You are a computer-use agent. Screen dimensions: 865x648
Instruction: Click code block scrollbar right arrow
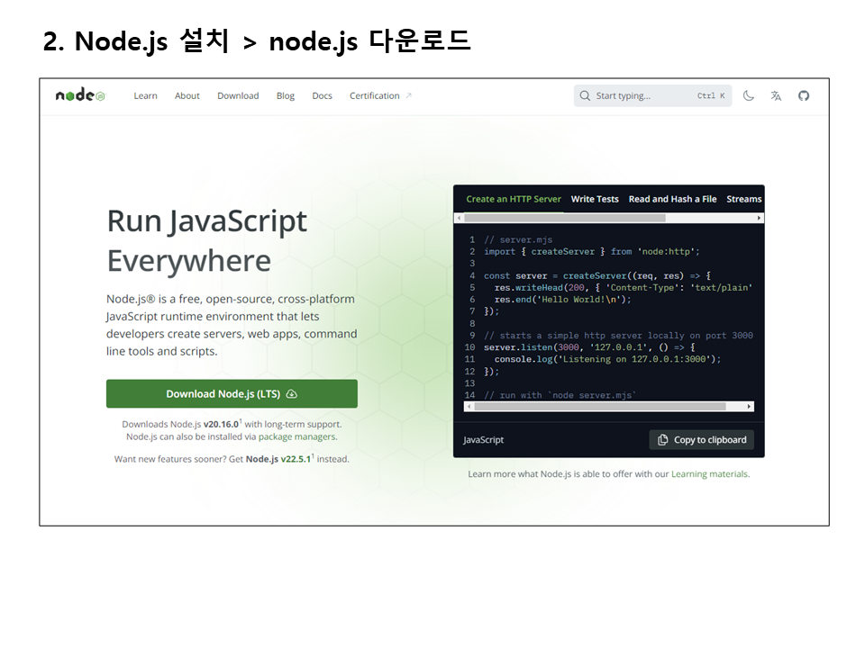click(749, 407)
